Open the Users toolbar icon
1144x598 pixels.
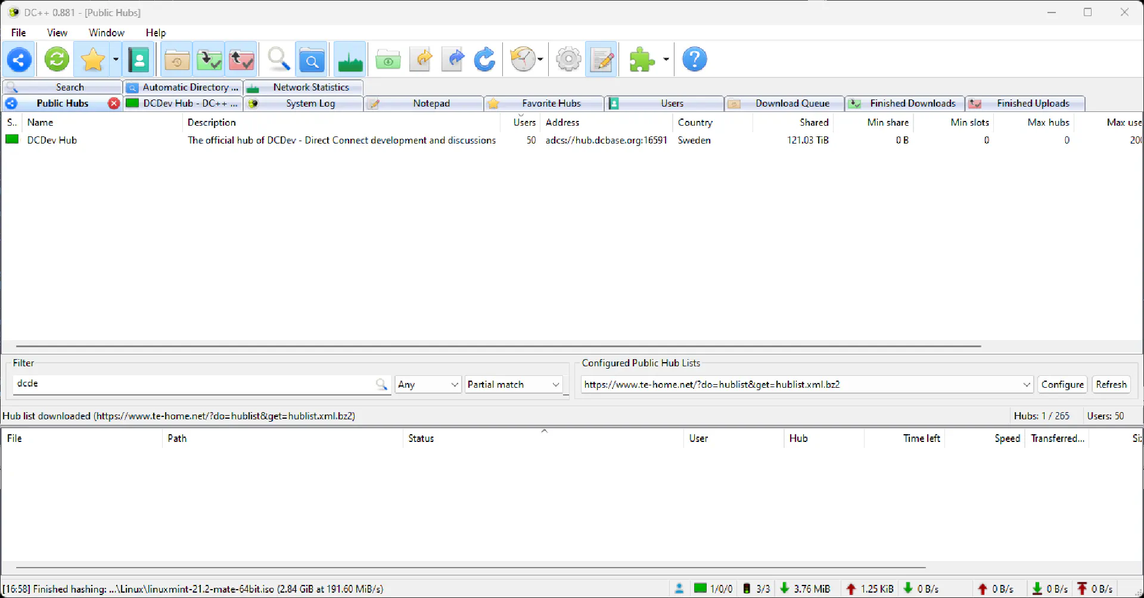(x=139, y=60)
